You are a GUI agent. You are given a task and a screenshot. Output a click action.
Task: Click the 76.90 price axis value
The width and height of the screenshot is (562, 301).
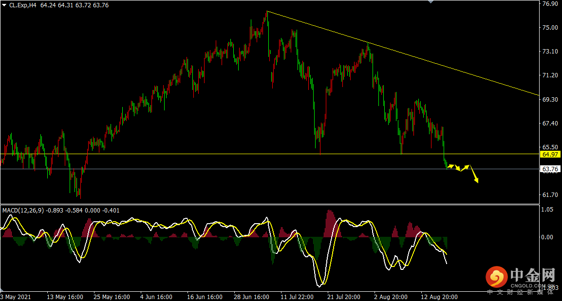click(550, 3)
